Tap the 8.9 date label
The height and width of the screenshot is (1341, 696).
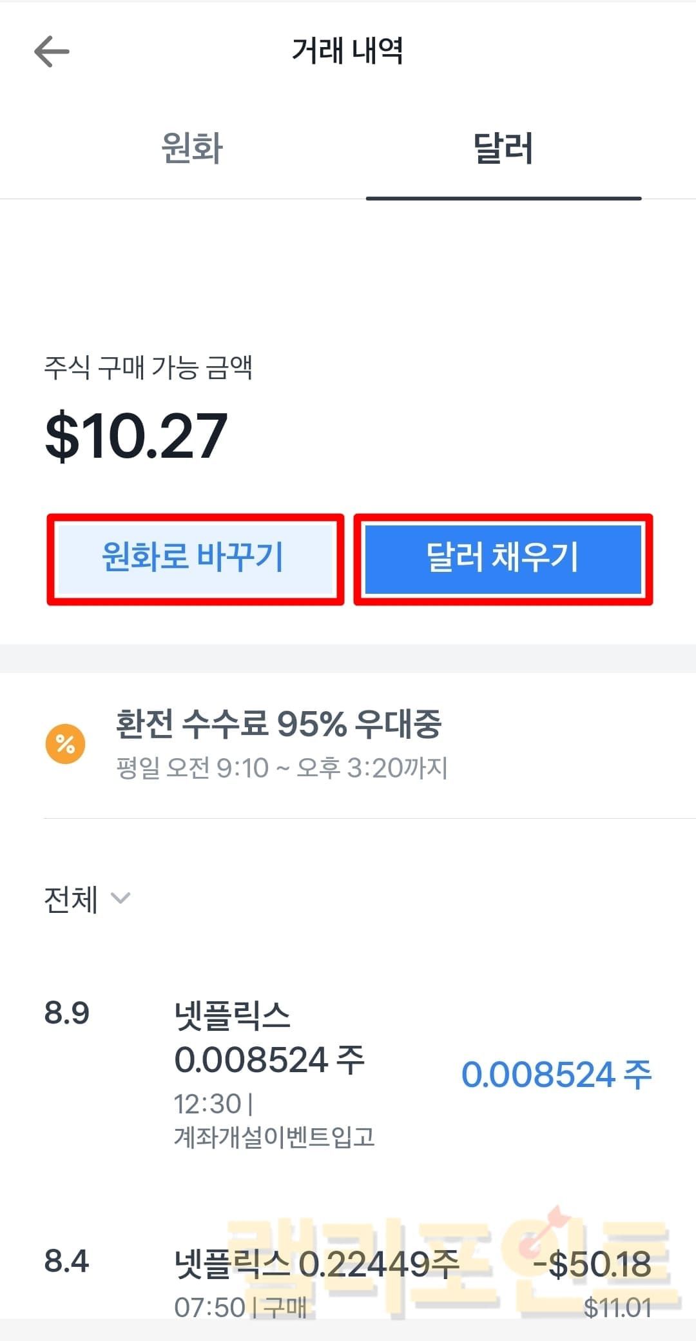tap(66, 1013)
